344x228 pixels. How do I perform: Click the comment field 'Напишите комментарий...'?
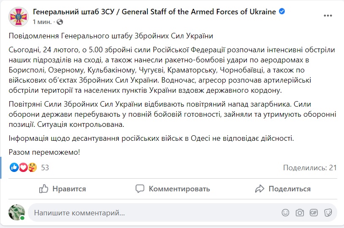click(x=152, y=213)
